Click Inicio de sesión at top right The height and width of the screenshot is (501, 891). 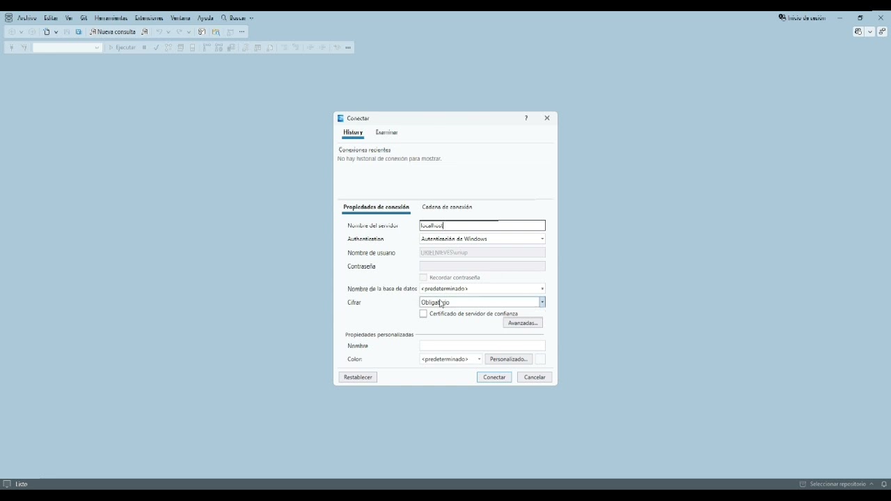point(802,18)
